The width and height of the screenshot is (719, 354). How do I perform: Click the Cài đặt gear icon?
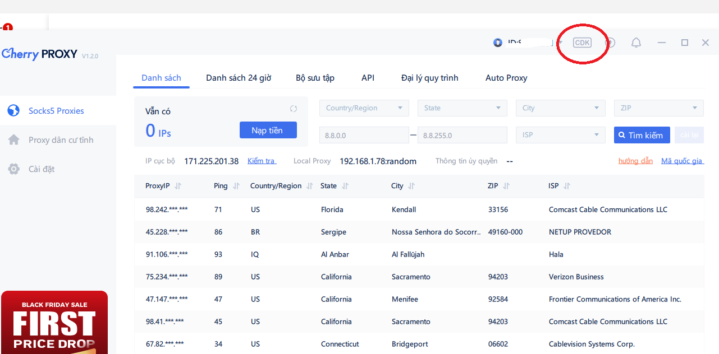[14, 169]
